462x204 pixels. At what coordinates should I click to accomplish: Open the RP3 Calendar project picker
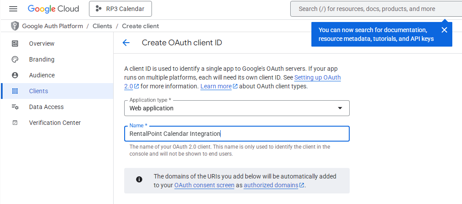click(x=120, y=9)
